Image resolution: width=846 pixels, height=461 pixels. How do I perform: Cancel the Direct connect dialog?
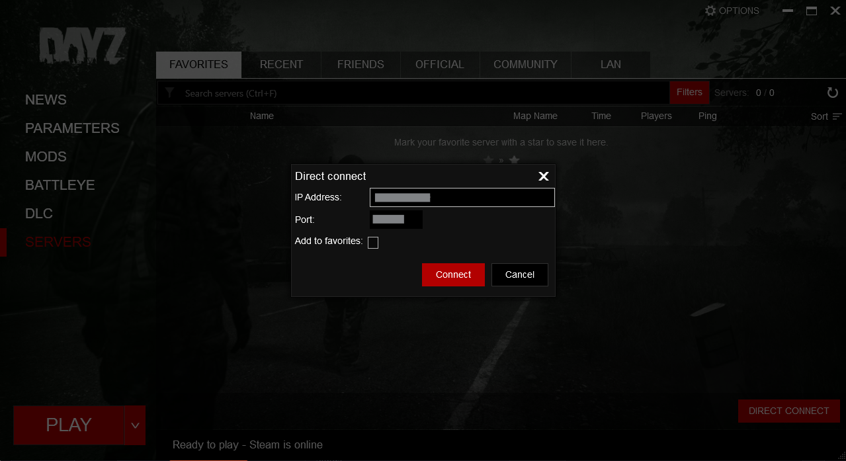[x=520, y=274]
